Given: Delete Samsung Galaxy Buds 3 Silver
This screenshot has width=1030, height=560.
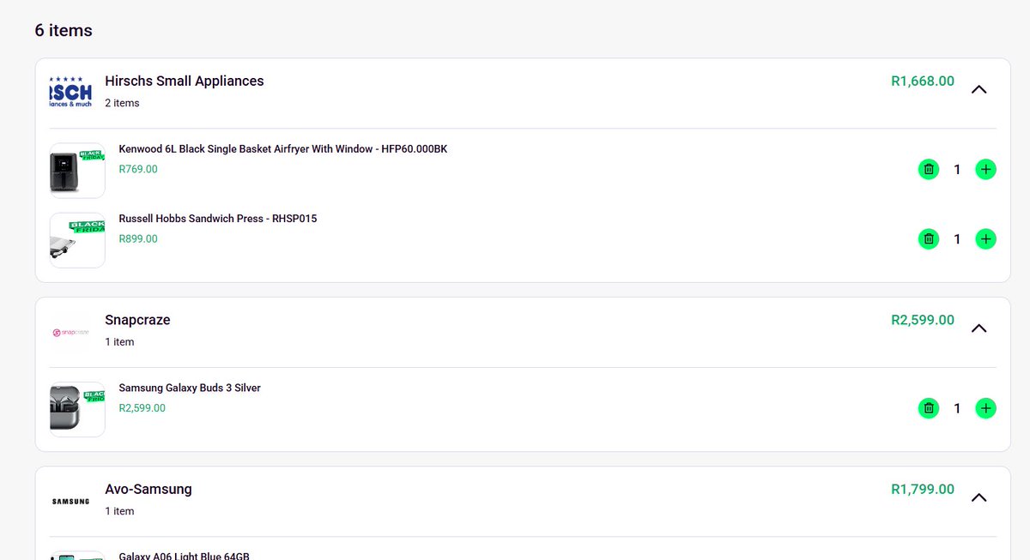Looking at the screenshot, I should point(929,409).
